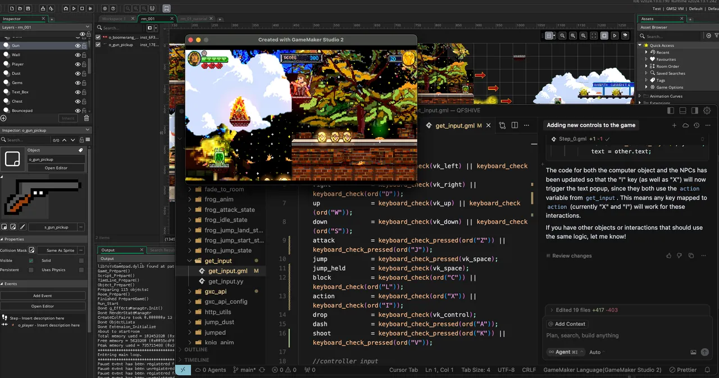Expand the Animation Curves folder
This screenshot has width=719, height=378.
[x=639, y=96]
